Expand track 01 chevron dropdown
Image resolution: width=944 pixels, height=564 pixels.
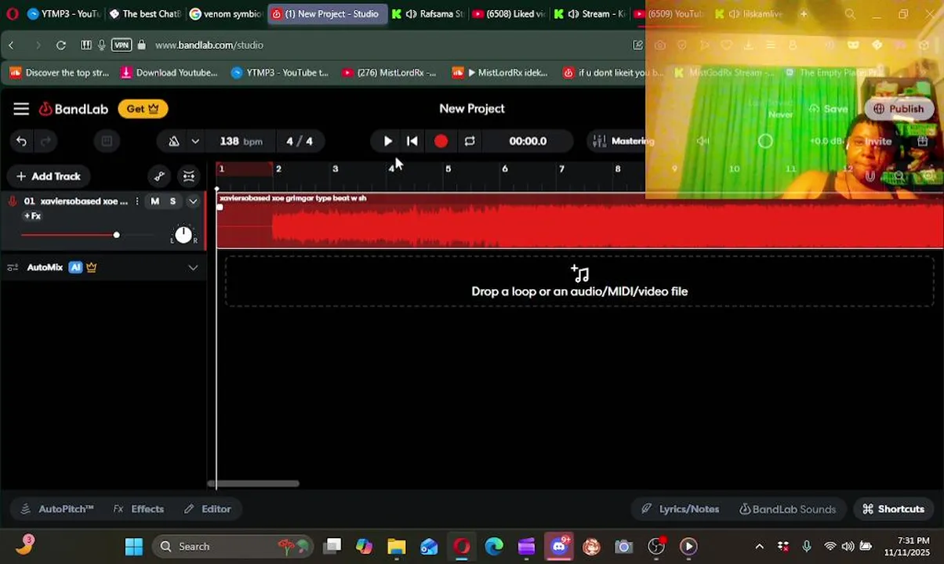(x=193, y=201)
